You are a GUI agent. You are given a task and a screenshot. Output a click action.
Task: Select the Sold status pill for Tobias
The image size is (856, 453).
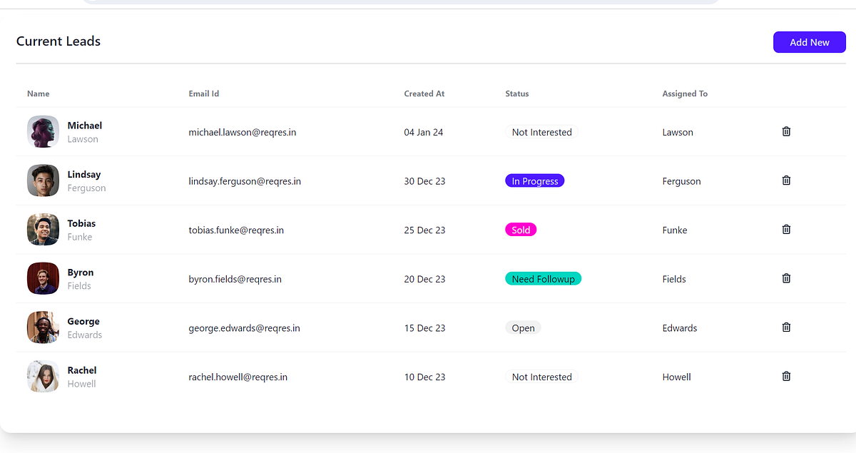tap(521, 229)
